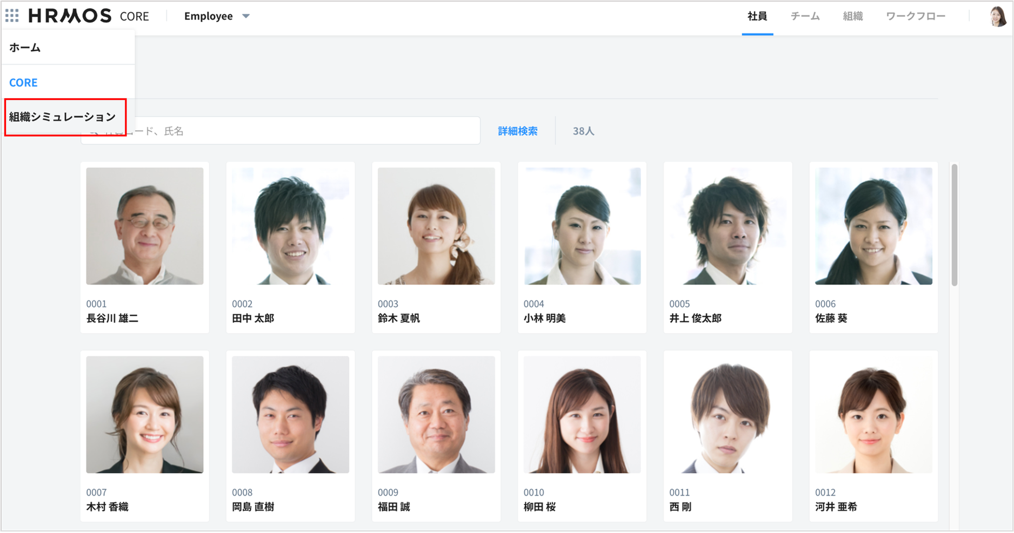Open the ワークフロー tab
1014x533 pixels.
click(915, 16)
